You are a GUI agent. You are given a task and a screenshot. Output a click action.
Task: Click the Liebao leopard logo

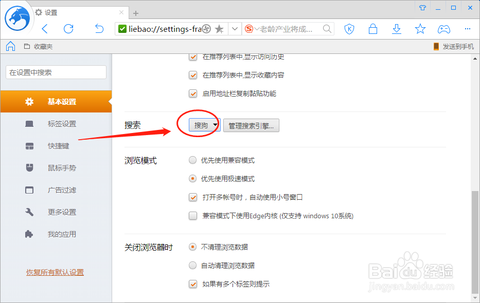(17, 18)
